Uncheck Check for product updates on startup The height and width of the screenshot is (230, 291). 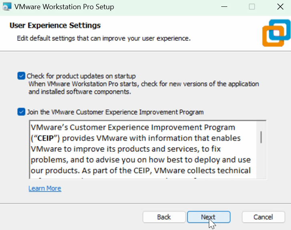(21, 76)
